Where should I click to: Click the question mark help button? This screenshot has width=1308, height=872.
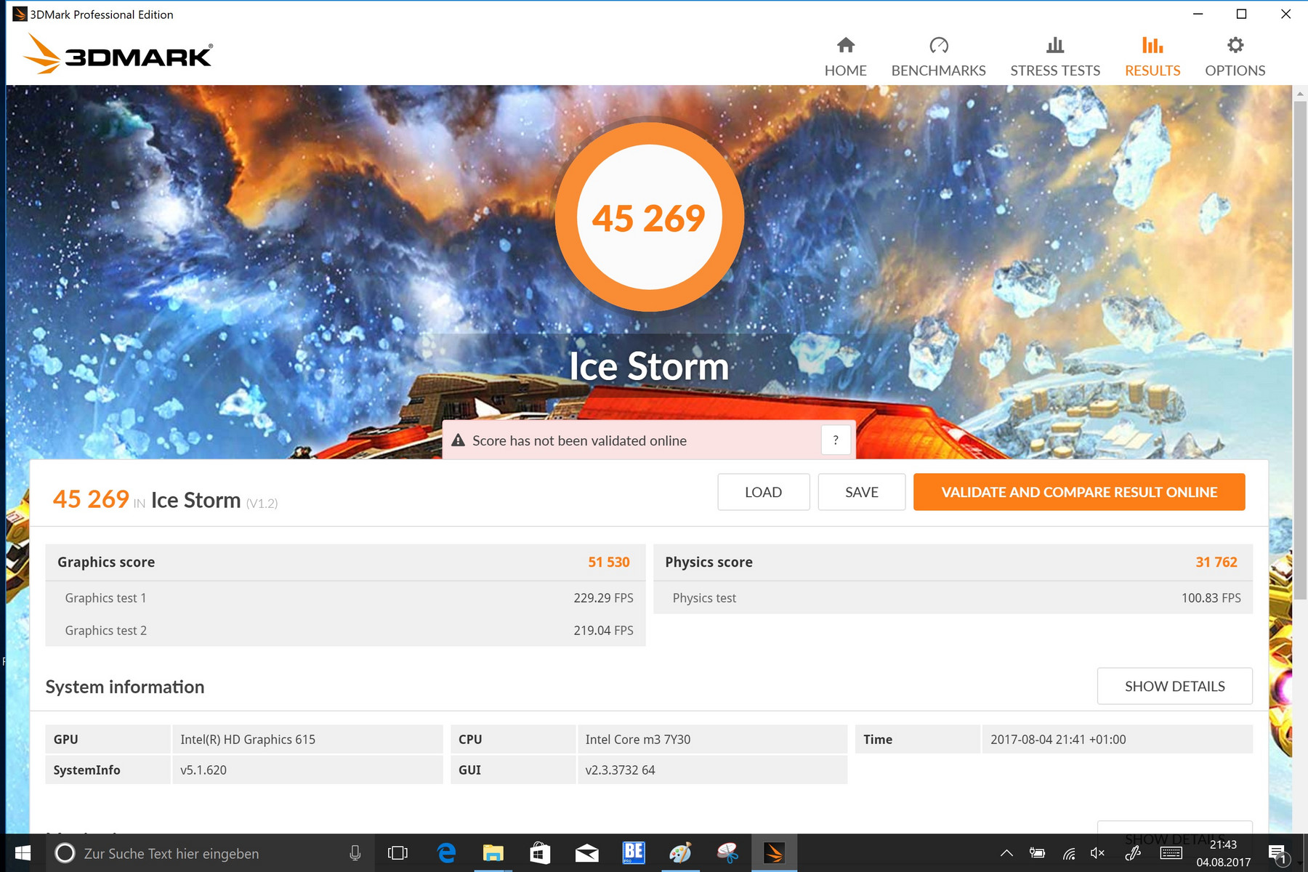click(836, 440)
